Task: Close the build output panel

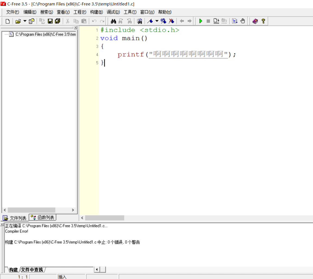Action: coord(2,225)
